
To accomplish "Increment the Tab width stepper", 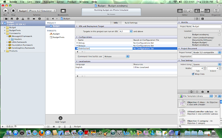I will coord(205,68).
